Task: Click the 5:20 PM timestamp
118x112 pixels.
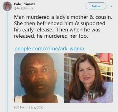Action: 19,108
